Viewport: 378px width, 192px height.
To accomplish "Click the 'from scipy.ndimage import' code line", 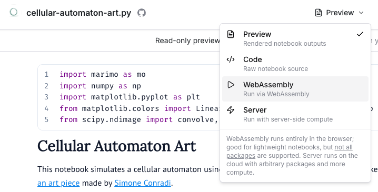I will pyautogui.click(x=139, y=119).
